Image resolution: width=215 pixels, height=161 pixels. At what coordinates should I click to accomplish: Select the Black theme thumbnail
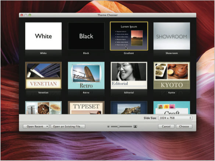point(86,36)
